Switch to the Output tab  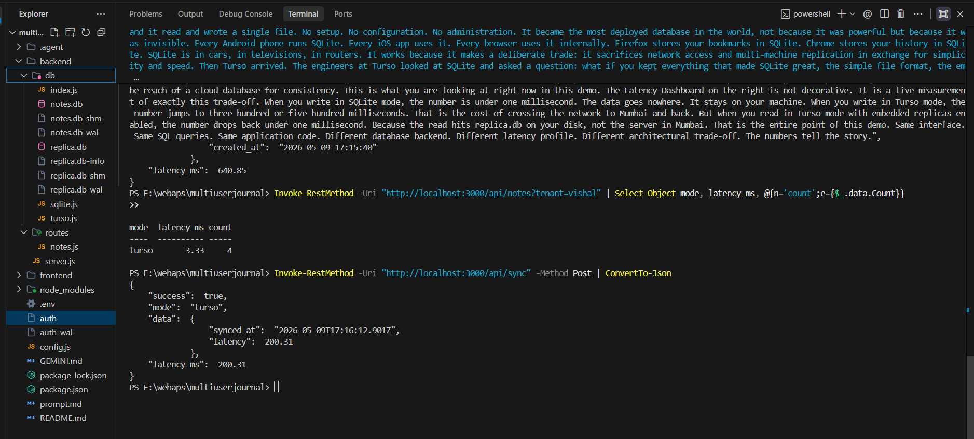190,14
